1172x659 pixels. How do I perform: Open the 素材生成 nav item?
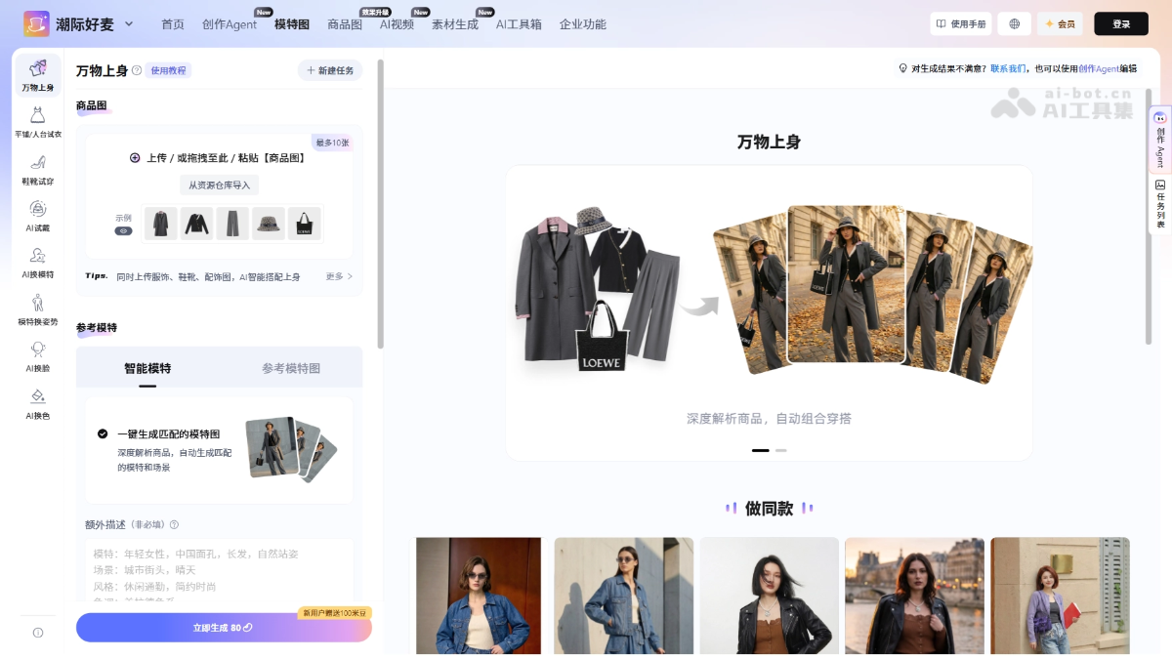tap(455, 24)
